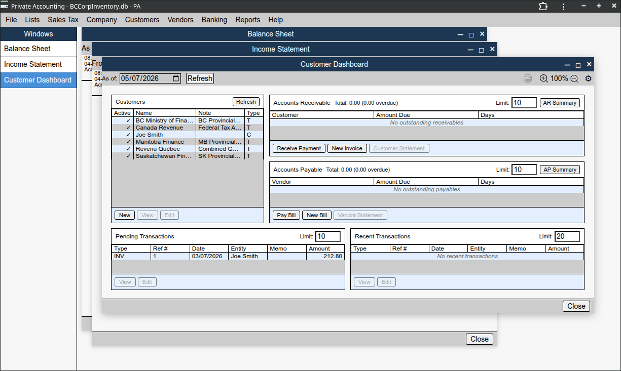Click the As of date field
Viewport: 621px width, 371px height.
(x=150, y=78)
